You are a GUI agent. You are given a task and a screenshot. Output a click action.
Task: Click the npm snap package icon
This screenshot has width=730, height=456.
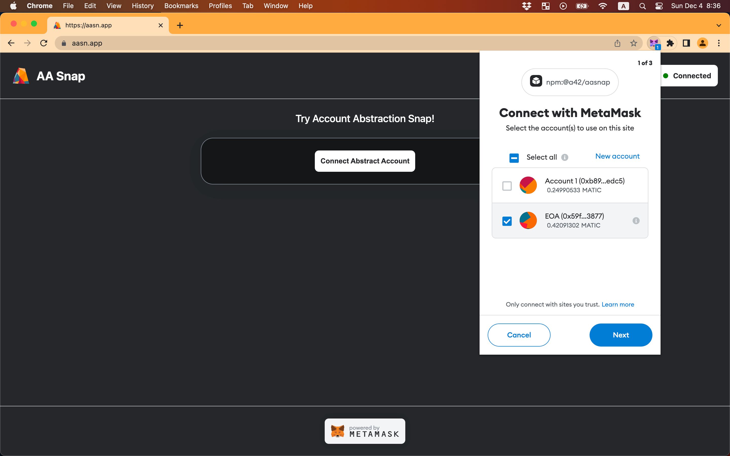tap(536, 81)
